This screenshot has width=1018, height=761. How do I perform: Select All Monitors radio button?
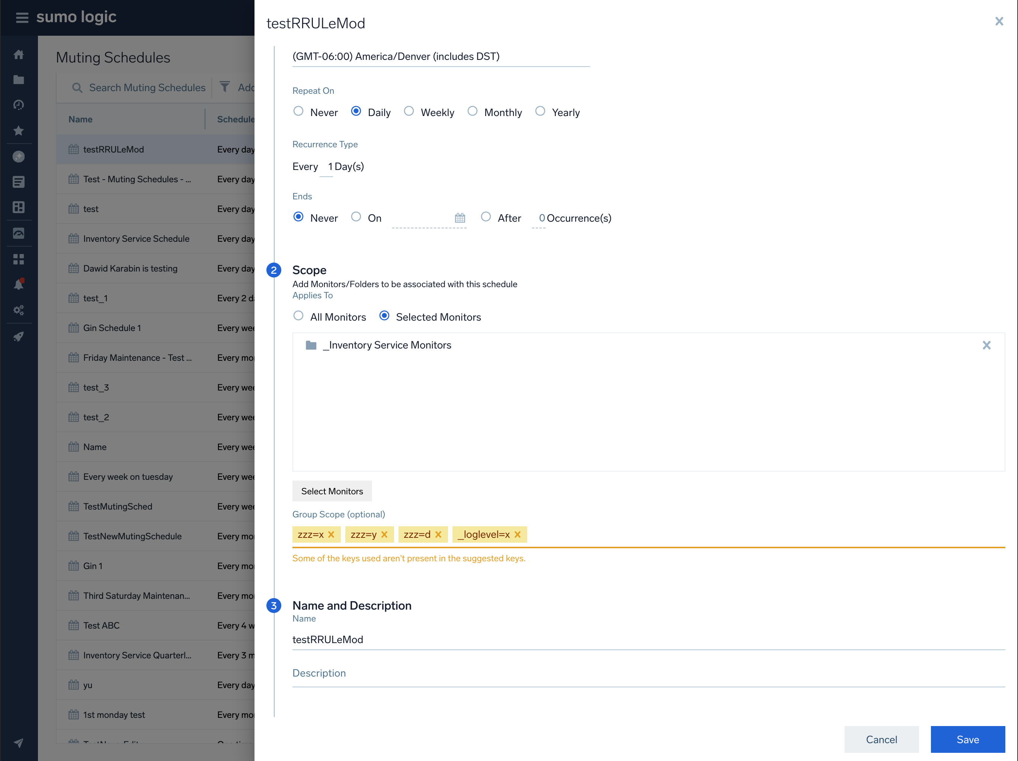(298, 316)
